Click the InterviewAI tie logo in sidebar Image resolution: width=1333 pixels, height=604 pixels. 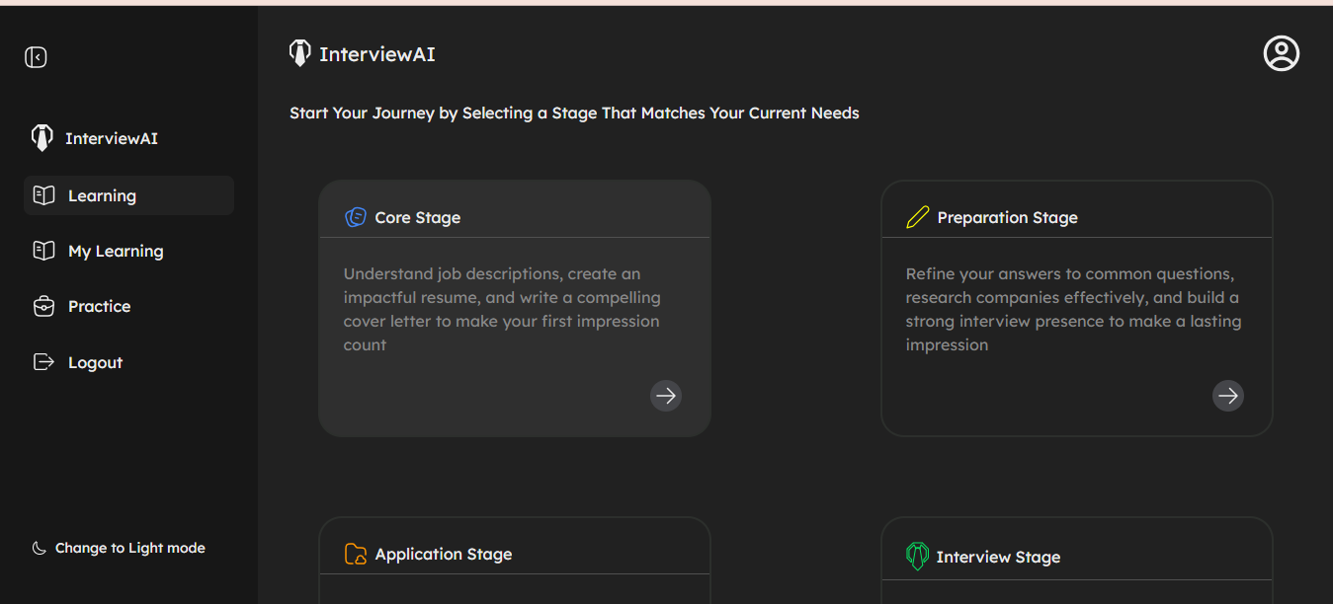tap(42, 138)
